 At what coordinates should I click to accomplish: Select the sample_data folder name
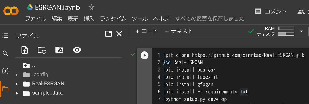[x=47, y=93]
